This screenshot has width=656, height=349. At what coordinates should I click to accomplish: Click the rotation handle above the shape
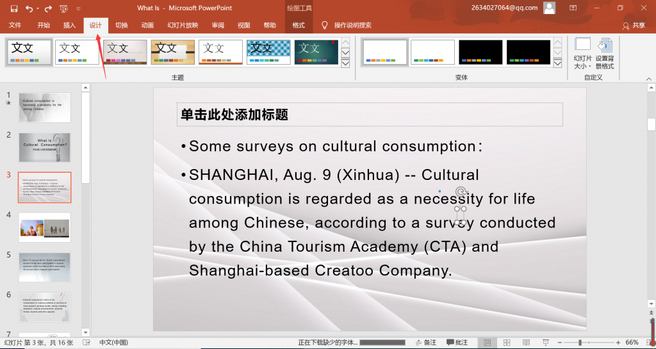[461, 191]
